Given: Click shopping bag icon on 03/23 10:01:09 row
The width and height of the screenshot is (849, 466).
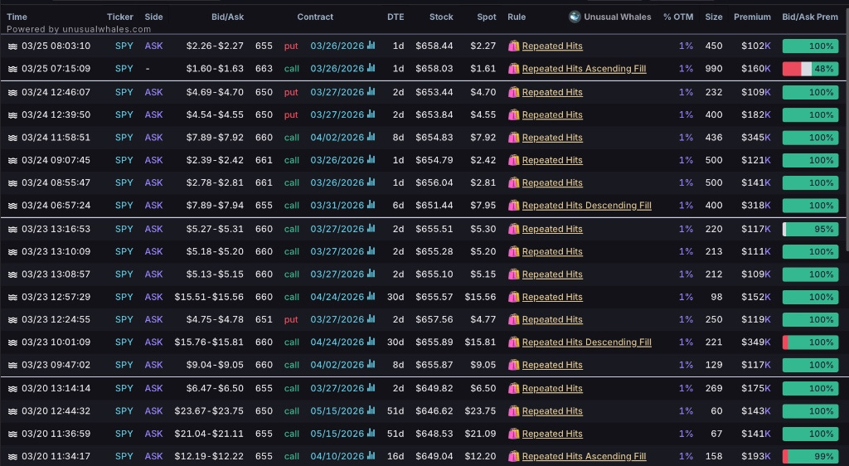Looking at the screenshot, I should pyautogui.click(x=513, y=342).
